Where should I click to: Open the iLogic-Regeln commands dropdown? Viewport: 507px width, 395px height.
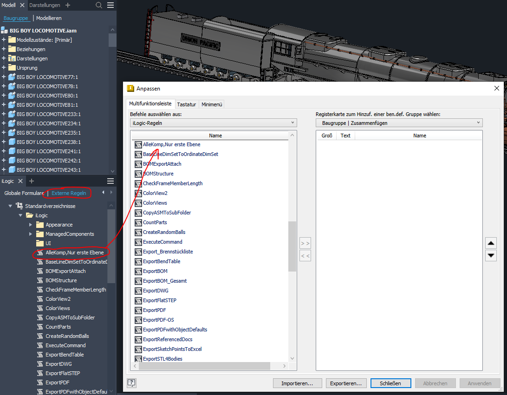click(213, 123)
